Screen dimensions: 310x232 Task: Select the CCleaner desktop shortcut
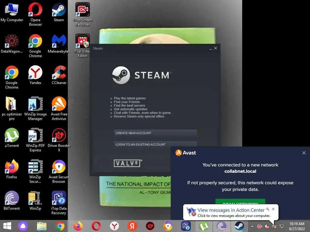[59, 75]
